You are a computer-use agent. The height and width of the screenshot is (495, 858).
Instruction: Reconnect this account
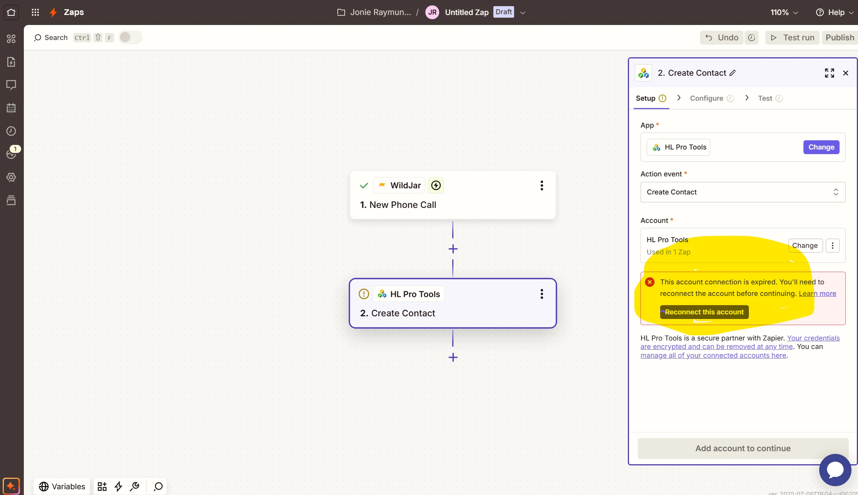pyautogui.click(x=704, y=312)
